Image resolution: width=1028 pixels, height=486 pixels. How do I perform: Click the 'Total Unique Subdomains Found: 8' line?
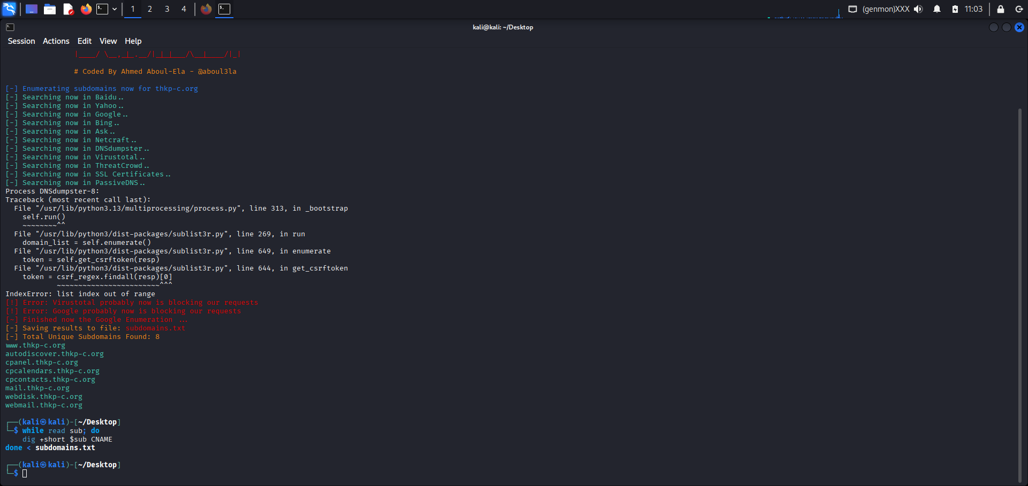(82, 337)
